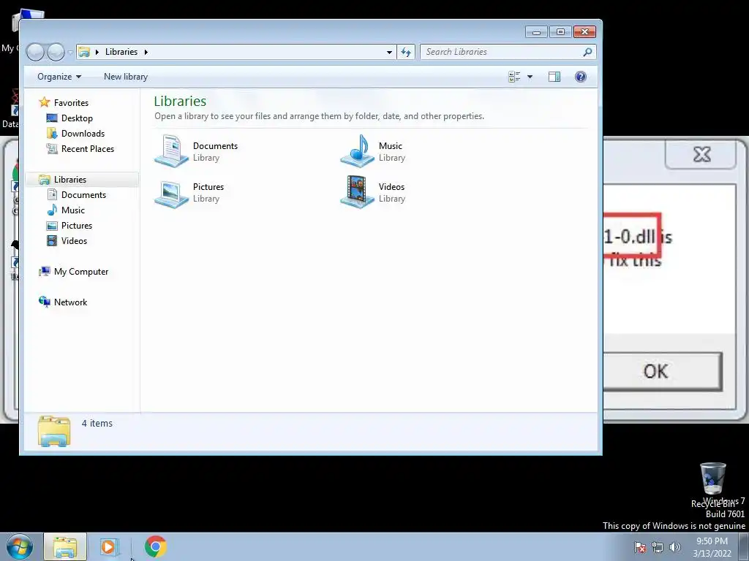Click Windows Explorer taskbar button
This screenshot has height=561, width=749.
point(65,546)
